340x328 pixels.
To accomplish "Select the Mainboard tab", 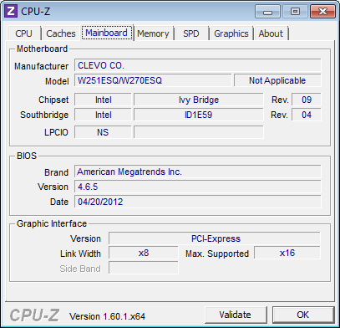I will pos(107,33).
